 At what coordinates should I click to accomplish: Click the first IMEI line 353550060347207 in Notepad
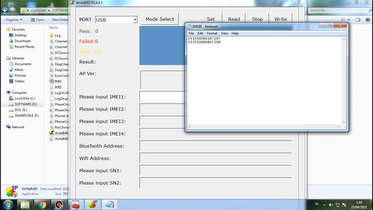(204, 38)
